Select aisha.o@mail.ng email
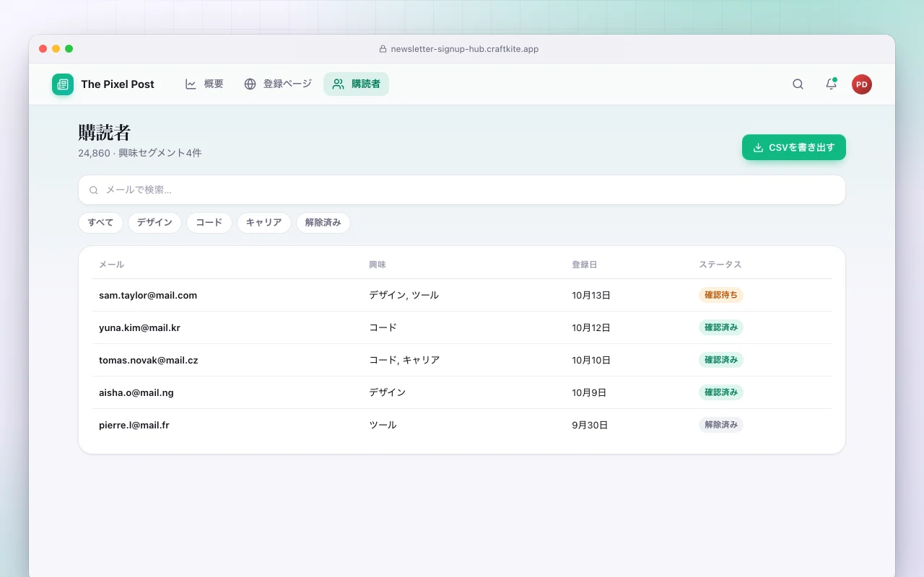924x577 pixels. (136, 392)
